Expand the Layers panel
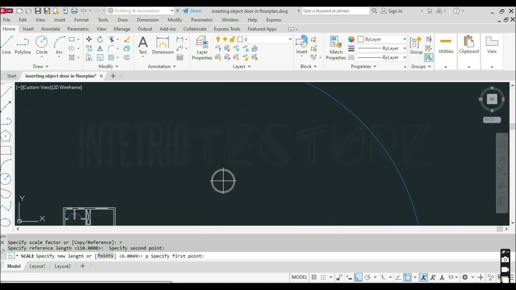 pyautogui.click(x=242, y=66)
